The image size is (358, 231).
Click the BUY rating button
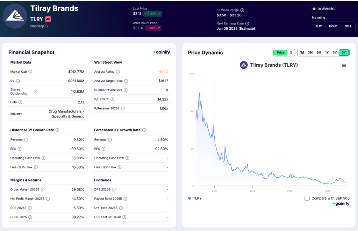[318, 26]
